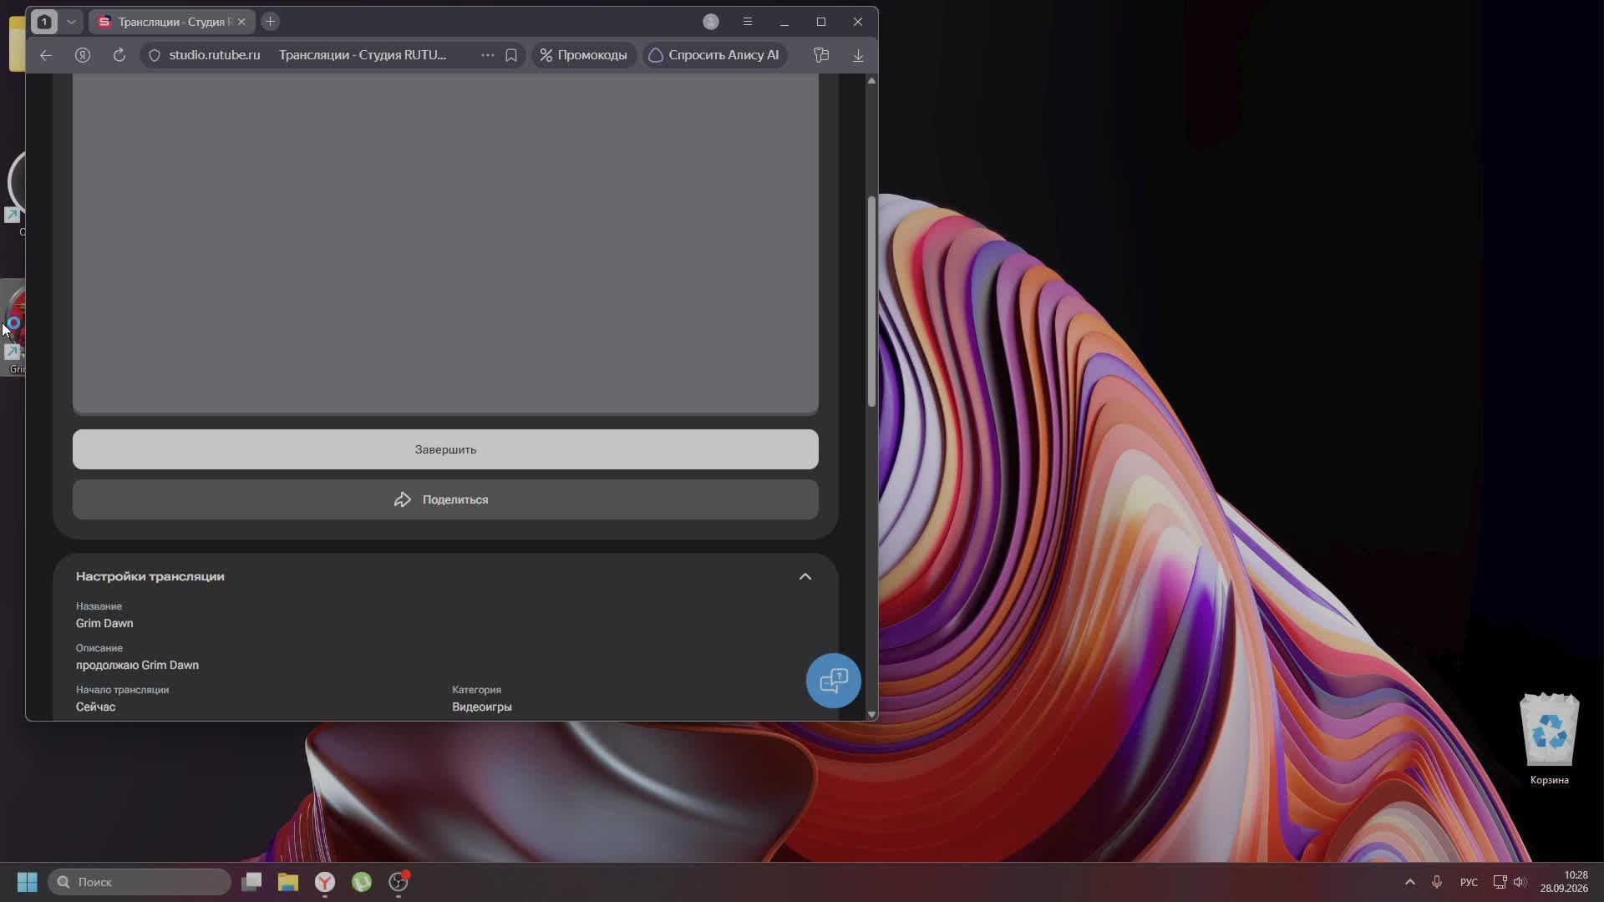Screen dimensions: 1604x902
Task: Open File Explorer from the taskbar
Action: [x=288, y=882]
